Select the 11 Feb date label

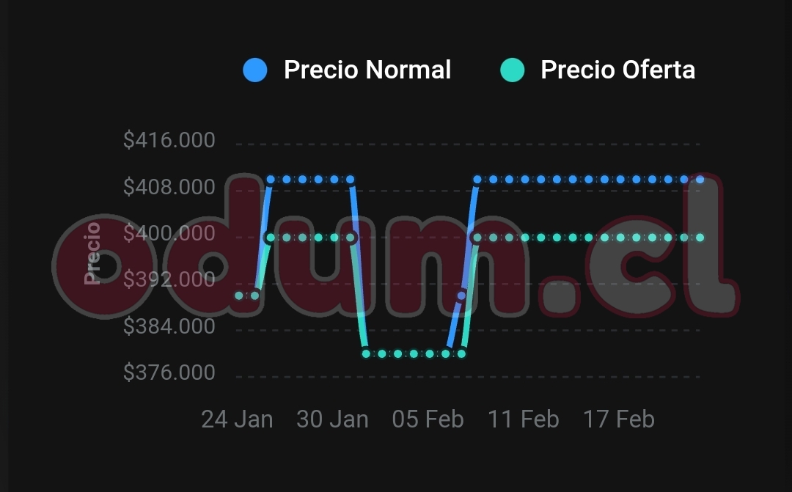tap(523, 419)
